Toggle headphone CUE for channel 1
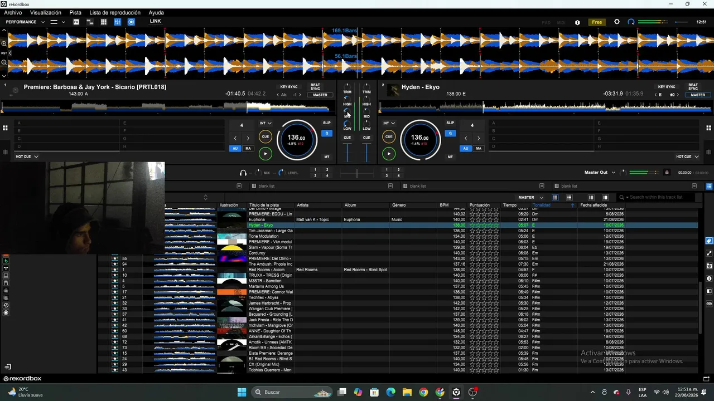Screen dimensions: 714x401 point(347,138)
